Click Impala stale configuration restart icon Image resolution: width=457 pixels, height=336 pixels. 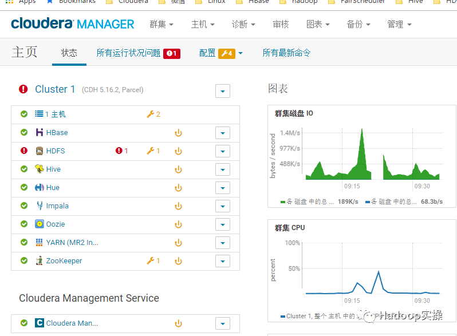178,206
